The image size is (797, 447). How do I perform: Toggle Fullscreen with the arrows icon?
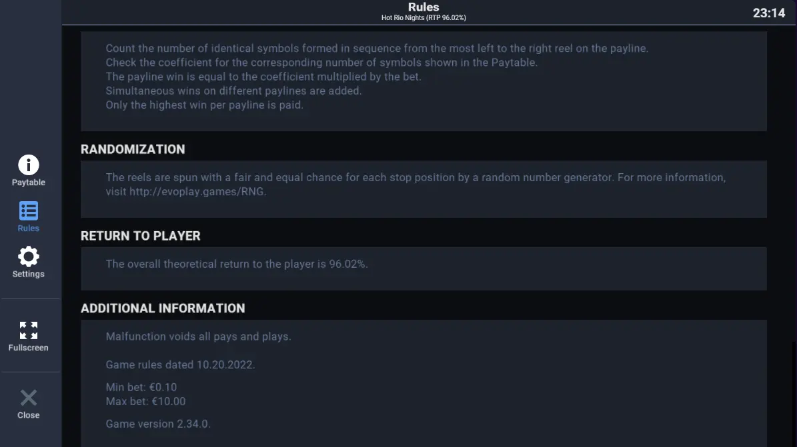coord(29,330)
